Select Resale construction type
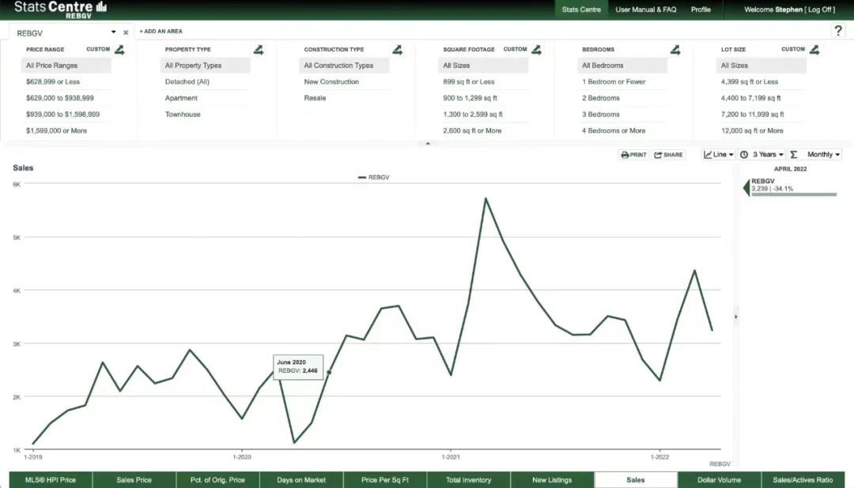Viewport: 854px width, 488px height. [x=315, y=98]
